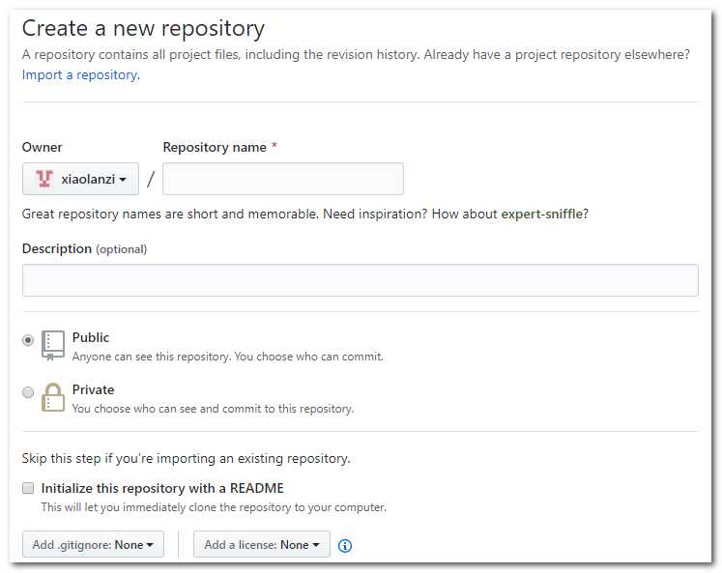Click the public repository book icon
Image resolution: width=722 pixels, height=573 pixels.
coord(53,346)
